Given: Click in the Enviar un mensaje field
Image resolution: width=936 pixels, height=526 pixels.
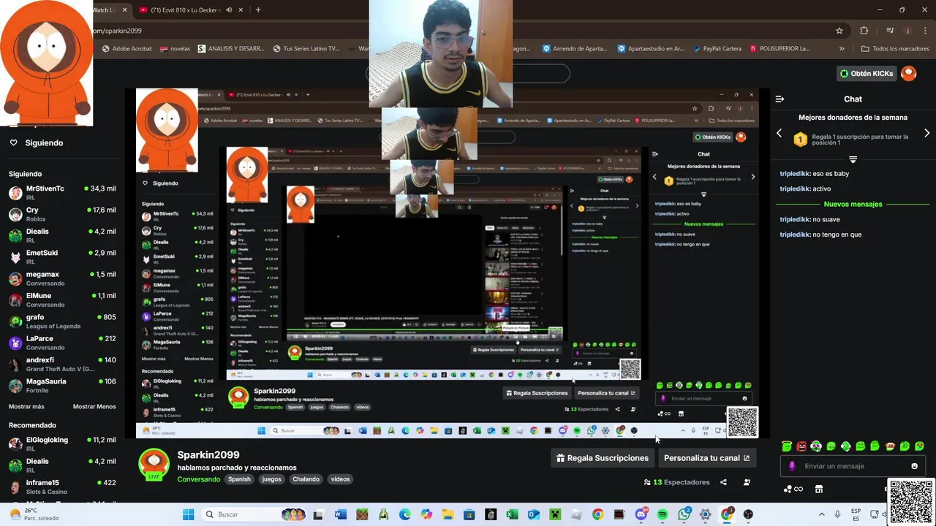Looking at the screenshot, I should coord(853,466).
